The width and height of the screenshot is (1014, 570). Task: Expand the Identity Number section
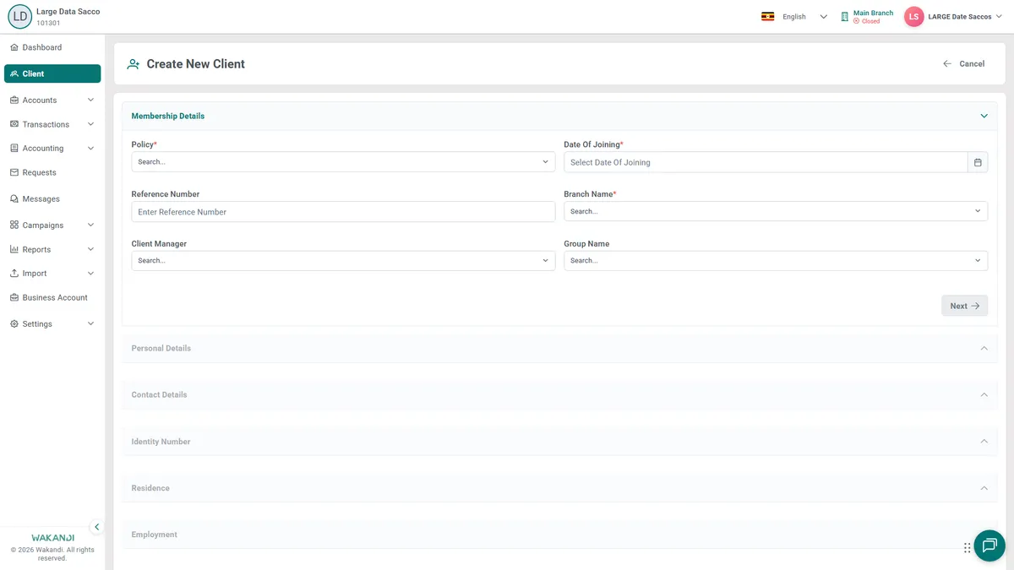pyautogui.click(x=559, y=442)
